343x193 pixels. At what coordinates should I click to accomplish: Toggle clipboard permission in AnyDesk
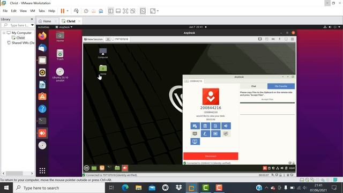click(205, 126)
